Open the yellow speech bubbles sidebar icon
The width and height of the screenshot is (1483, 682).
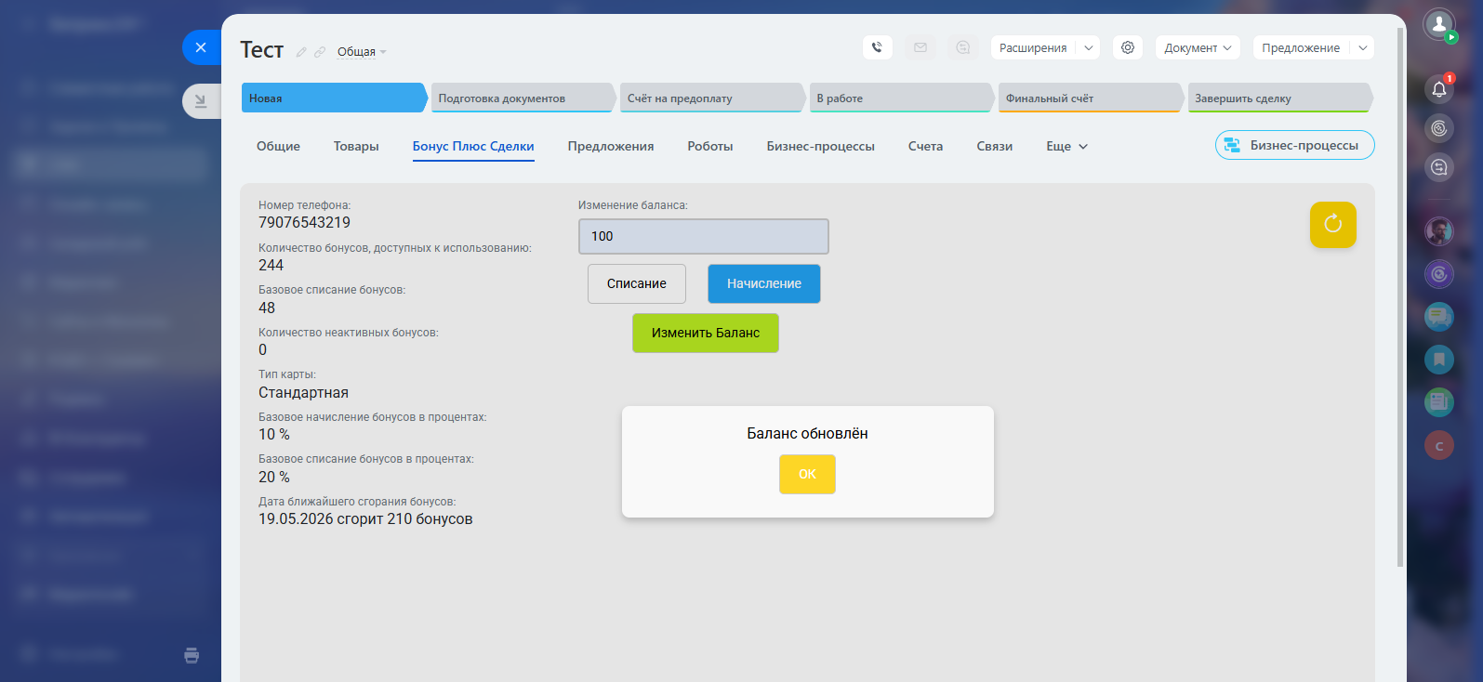tap(1439, 317)
